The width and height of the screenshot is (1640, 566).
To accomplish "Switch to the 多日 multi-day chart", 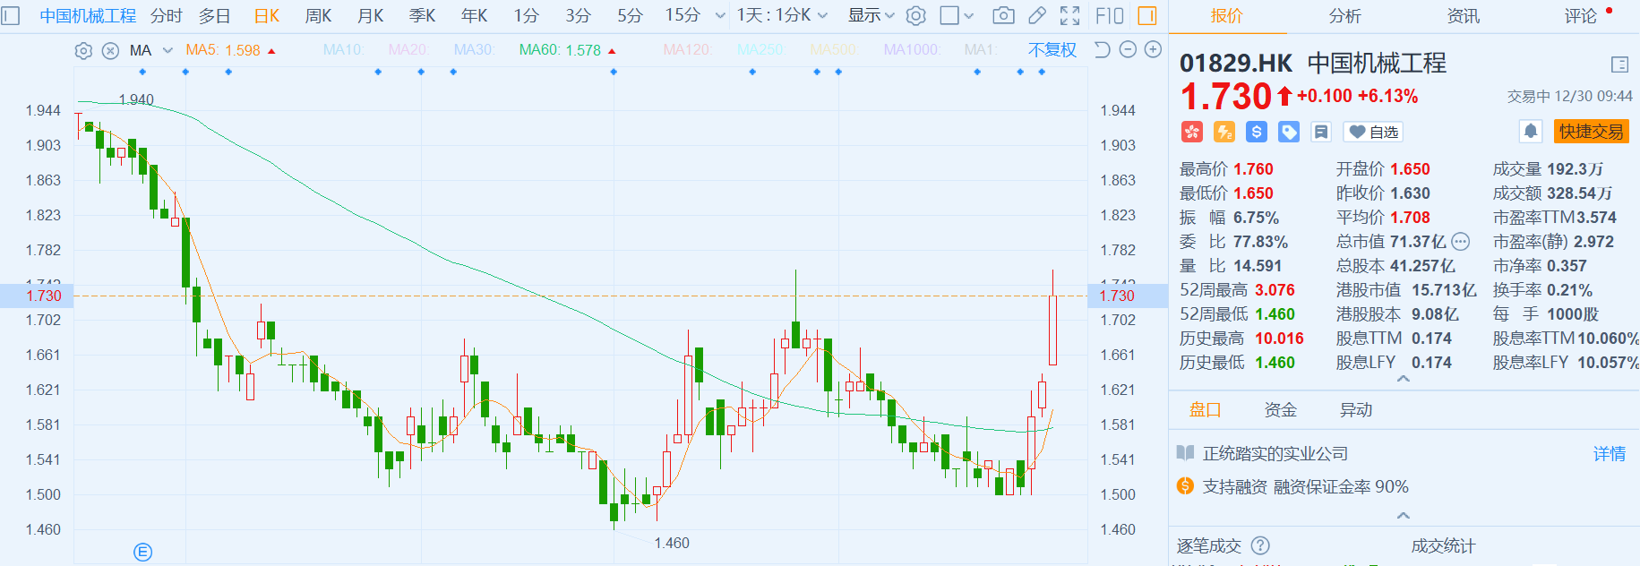I will click(x=215, y=16).
